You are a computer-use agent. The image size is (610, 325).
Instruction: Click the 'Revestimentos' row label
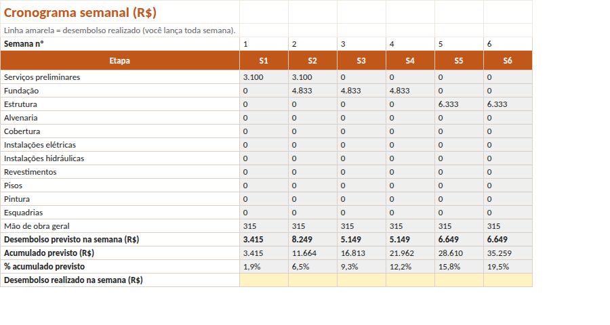pyautogui.click(x=120, y=172)
